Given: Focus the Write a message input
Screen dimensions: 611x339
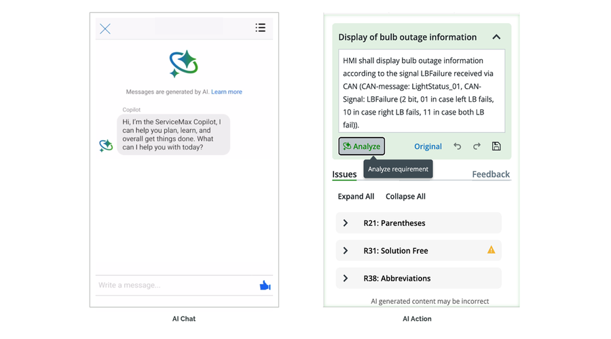Looking at the screenshot, I should click(x=173, y=285).
